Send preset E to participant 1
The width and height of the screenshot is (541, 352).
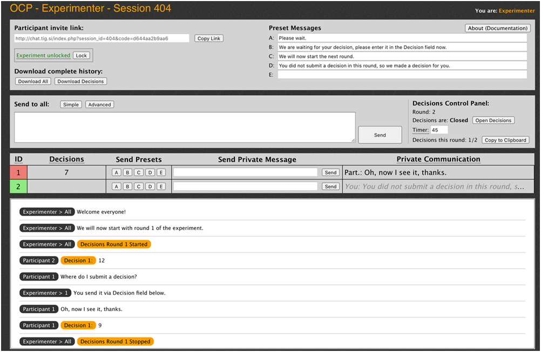161,172
